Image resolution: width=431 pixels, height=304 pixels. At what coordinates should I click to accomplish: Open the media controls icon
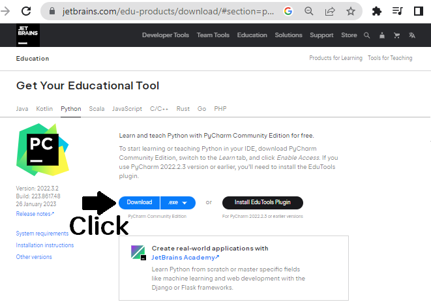(x=398, y=11)
